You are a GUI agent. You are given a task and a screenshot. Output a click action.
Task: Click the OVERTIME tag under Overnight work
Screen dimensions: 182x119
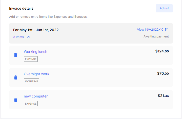(31, 81)
